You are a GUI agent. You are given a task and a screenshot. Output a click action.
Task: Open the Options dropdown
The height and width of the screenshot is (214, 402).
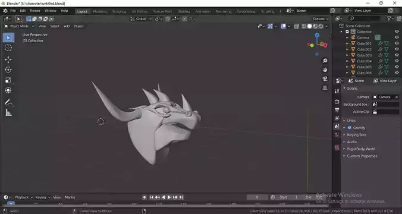tap(321, 18)
